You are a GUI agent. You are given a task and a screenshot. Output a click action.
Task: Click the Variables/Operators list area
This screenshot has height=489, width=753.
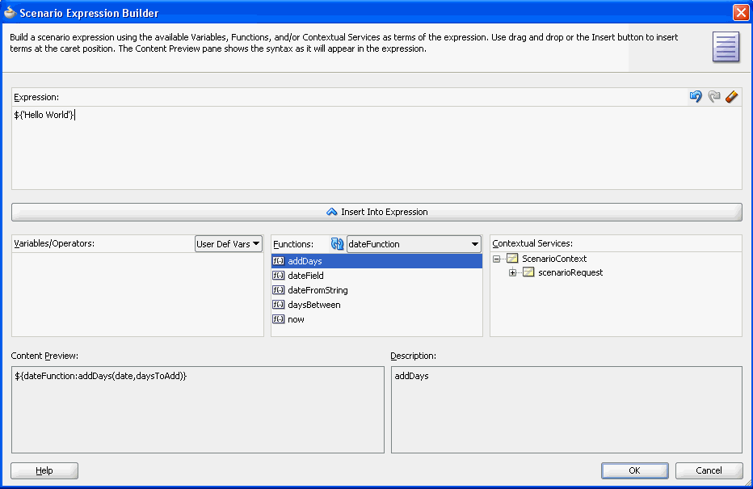[x=137, y=294]
